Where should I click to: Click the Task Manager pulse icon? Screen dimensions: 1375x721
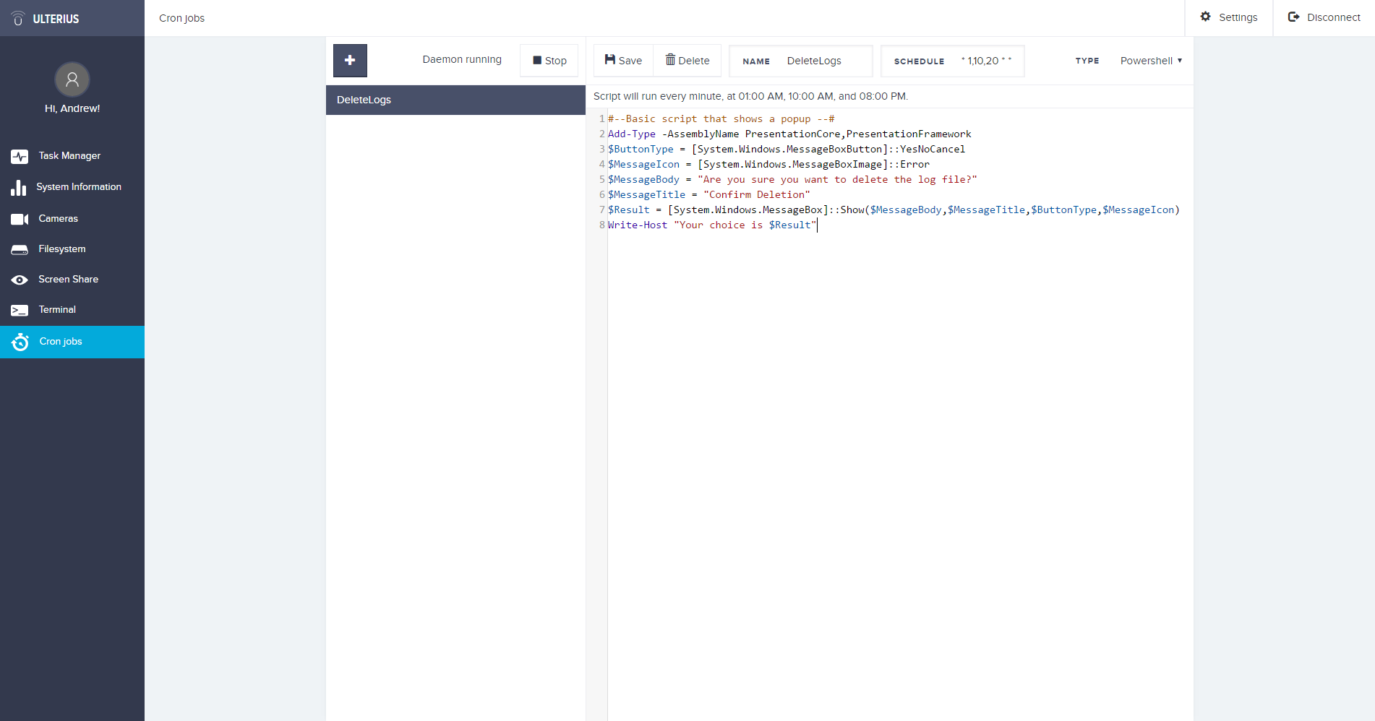point(20,156)
